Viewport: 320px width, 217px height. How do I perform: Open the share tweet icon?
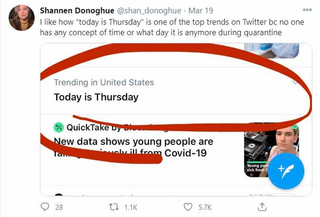(262, 207)
